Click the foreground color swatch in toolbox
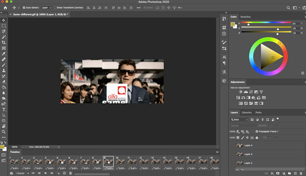 2,147
